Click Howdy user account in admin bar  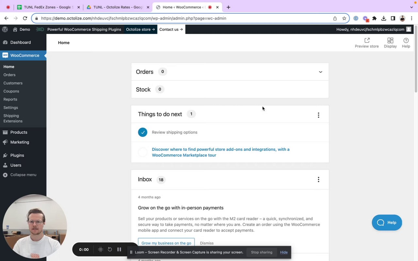374,29
